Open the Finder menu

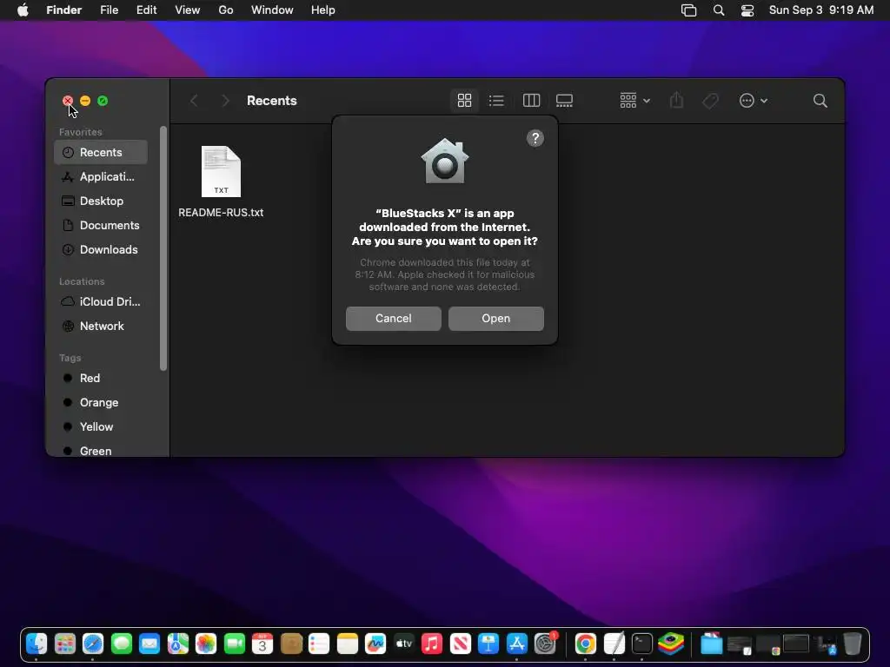[63, 10]
